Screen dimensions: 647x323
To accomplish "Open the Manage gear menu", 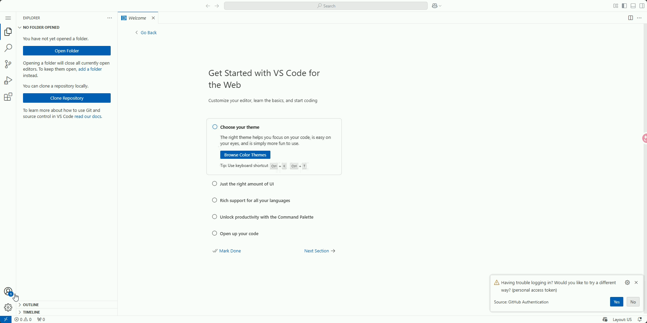I will (8, 307).
